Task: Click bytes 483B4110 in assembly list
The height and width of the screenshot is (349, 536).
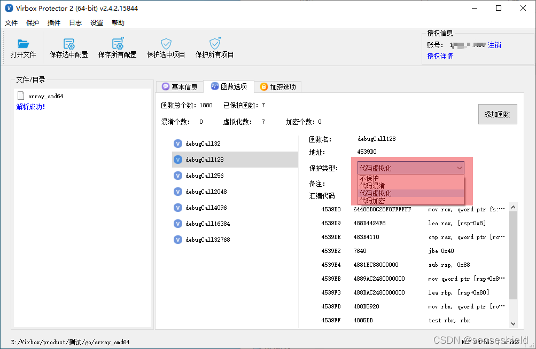Action: [x=366, y=237]
